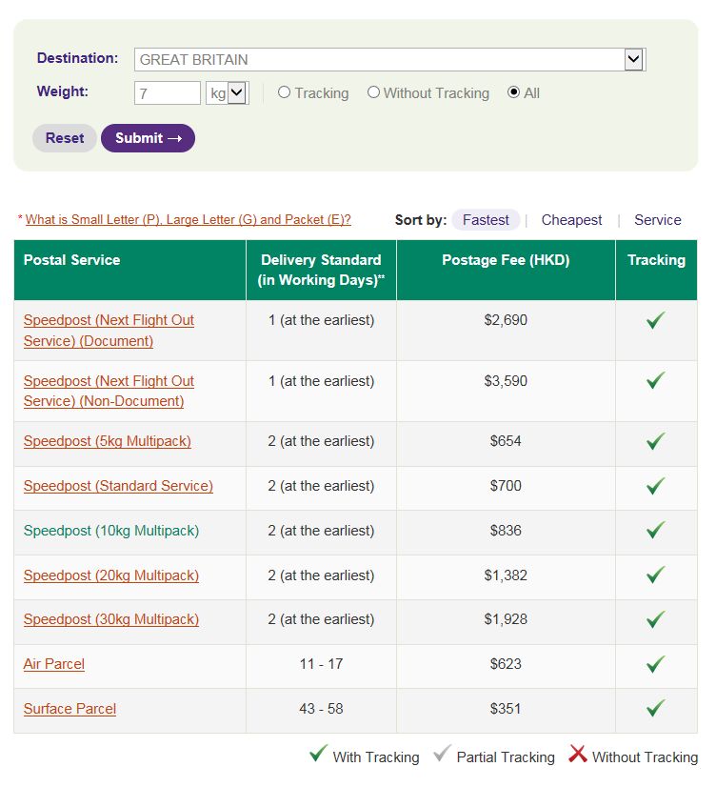Screen dimensions: 716x787
Task: Click the Reset button
Action: [x=65, y=138]
